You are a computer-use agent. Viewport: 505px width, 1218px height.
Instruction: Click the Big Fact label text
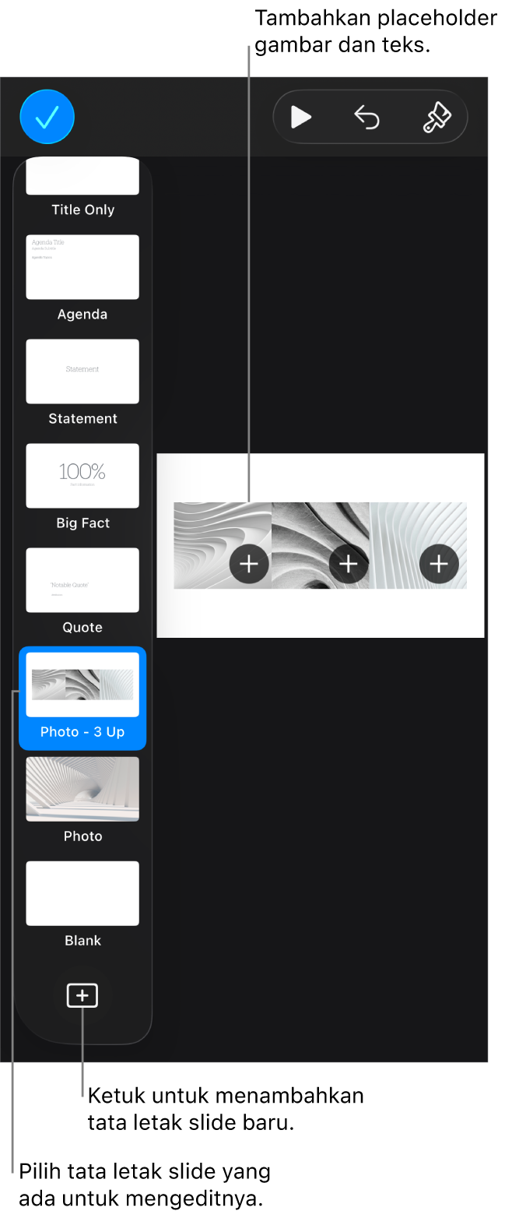coord(82,523)
